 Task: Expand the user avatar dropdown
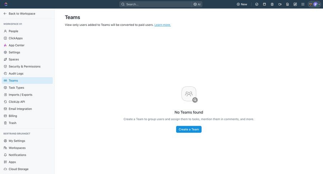314,4
